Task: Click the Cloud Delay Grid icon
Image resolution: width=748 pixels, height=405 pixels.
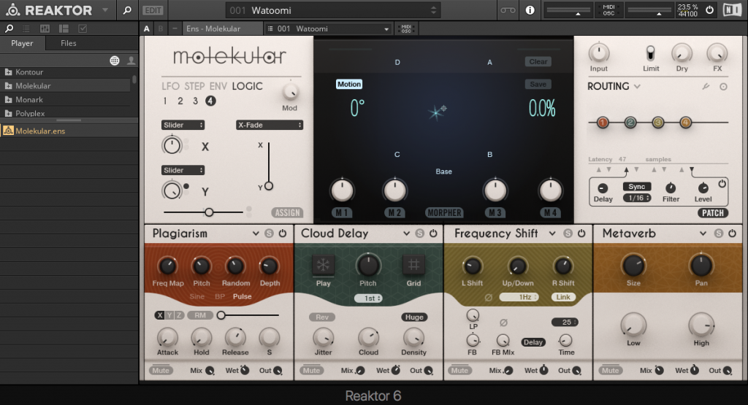Action: point(413,265)
